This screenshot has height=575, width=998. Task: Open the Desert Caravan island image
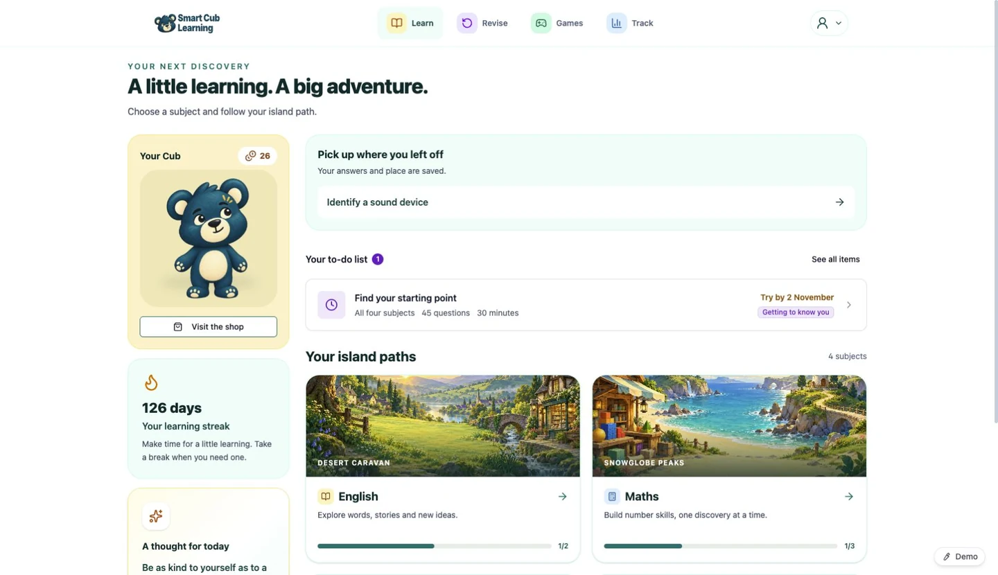point(443,426)
